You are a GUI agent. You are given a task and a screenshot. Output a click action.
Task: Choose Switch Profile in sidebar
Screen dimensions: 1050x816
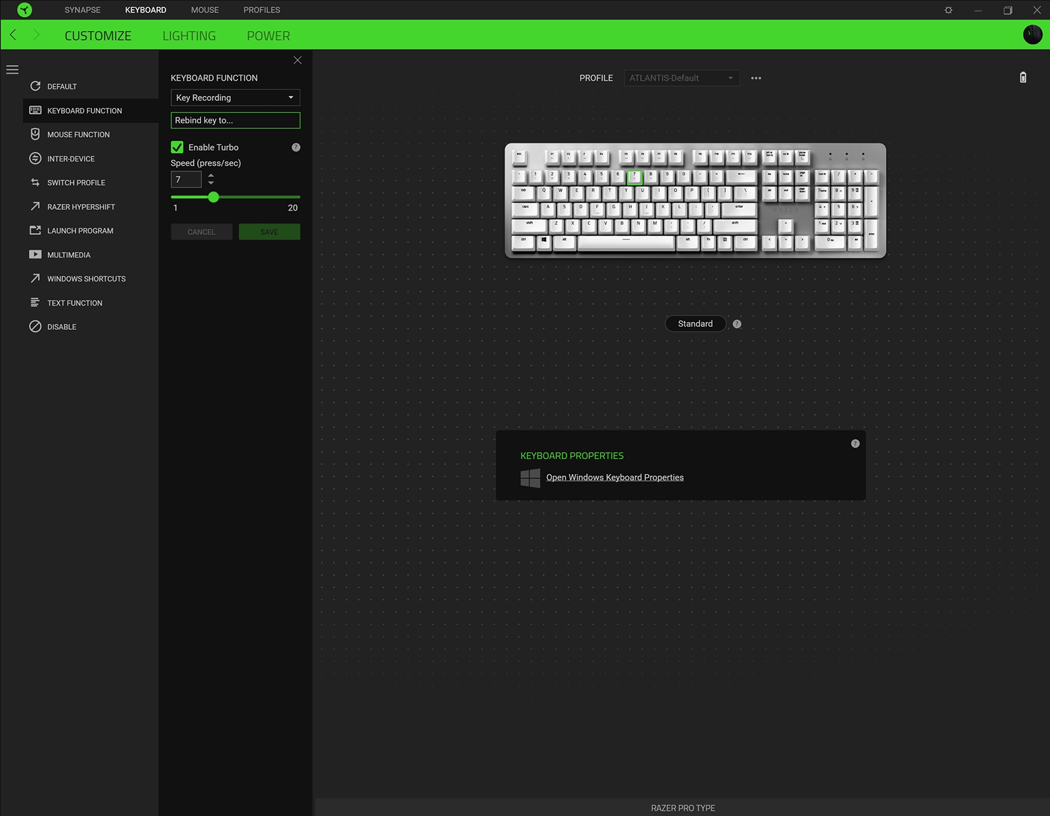(91, 183)
